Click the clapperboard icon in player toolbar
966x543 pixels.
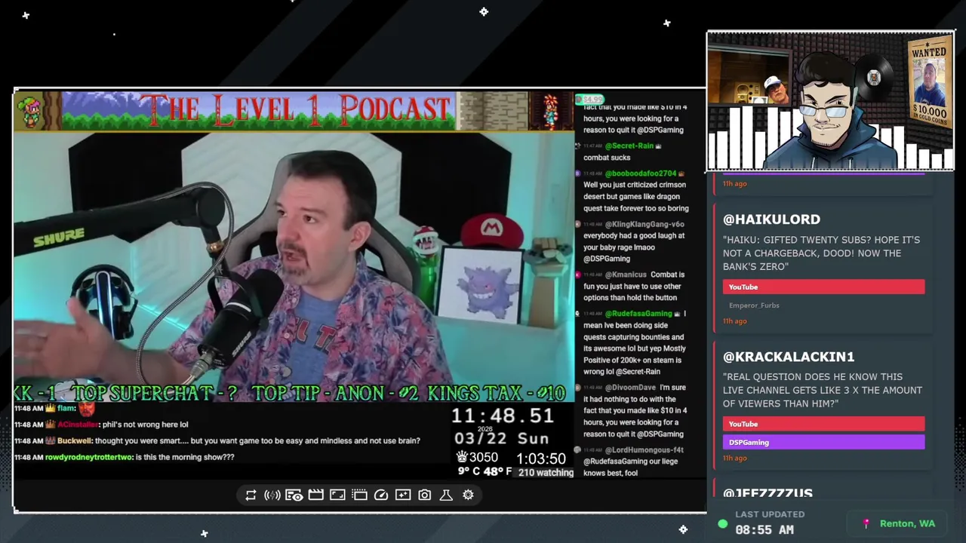click(315, 495)
